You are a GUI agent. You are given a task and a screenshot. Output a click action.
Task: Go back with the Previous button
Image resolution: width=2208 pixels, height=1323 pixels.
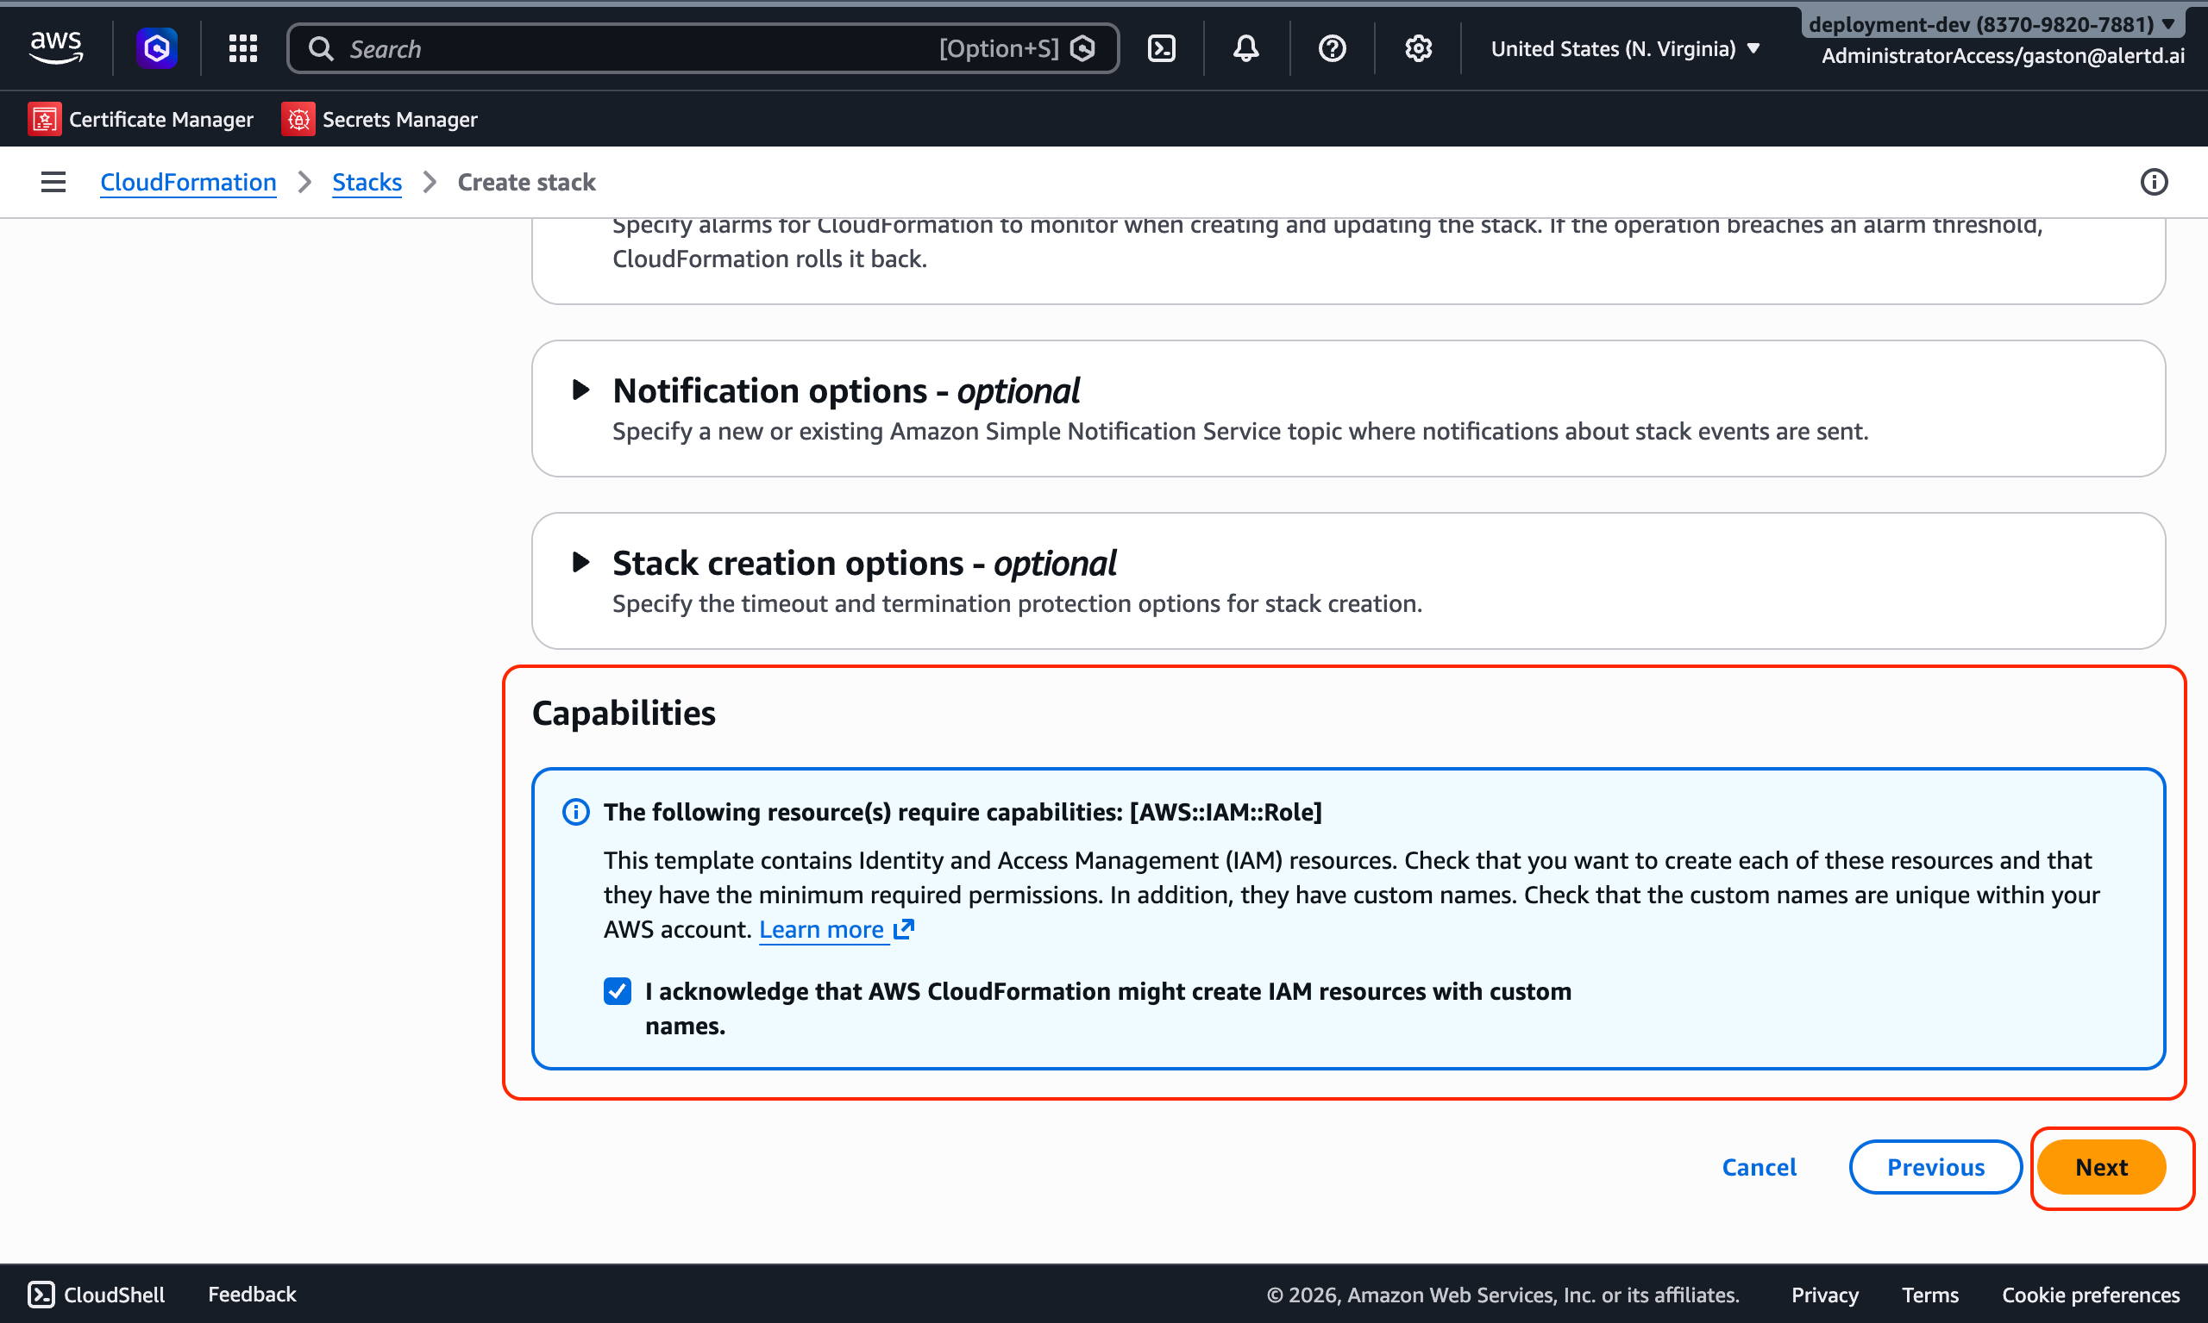[x=1935, y=1166]
